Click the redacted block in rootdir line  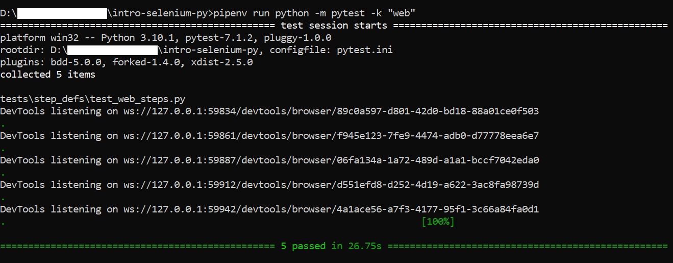point(112,50)
